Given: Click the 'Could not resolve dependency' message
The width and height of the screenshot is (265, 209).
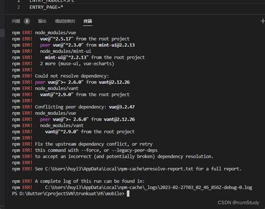Looking at the screenshot, I should (72, 76).
